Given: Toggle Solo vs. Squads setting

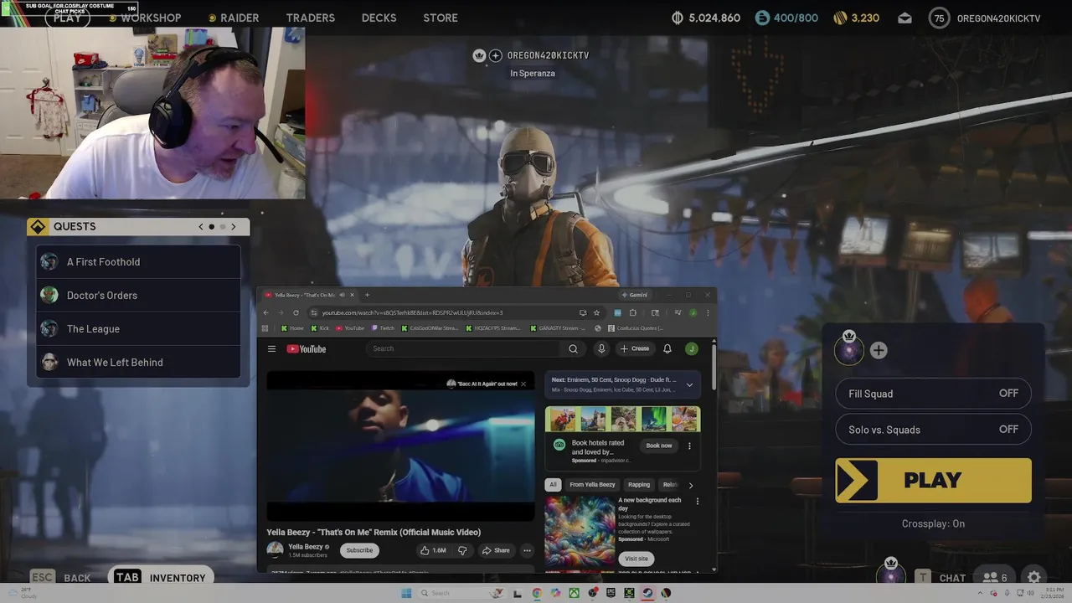Looking at the screenshot, I should pyautogui.click(x=933, y=430).
